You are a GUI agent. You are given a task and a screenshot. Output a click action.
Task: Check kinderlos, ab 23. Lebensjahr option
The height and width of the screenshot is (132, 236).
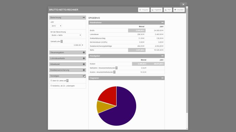tap(51, 86)
